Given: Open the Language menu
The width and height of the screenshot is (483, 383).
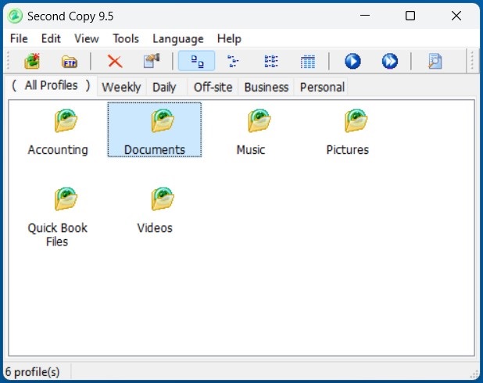Looking at the screenshot, I should point(178,39).
